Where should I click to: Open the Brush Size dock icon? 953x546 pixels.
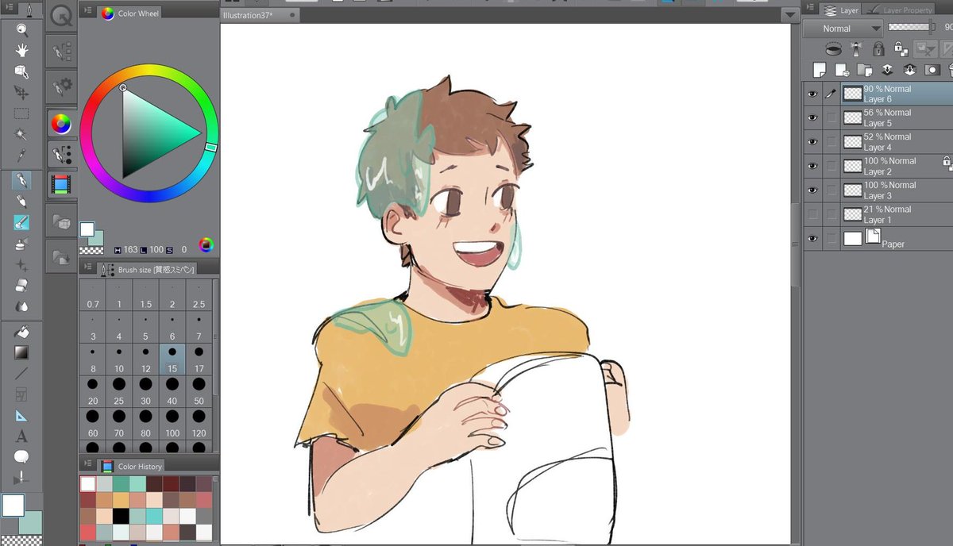pos(61,153)
